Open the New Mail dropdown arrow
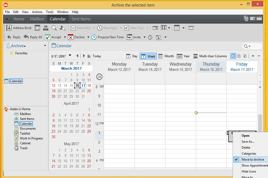Viewport: 268px width, 178px height. 94,28
